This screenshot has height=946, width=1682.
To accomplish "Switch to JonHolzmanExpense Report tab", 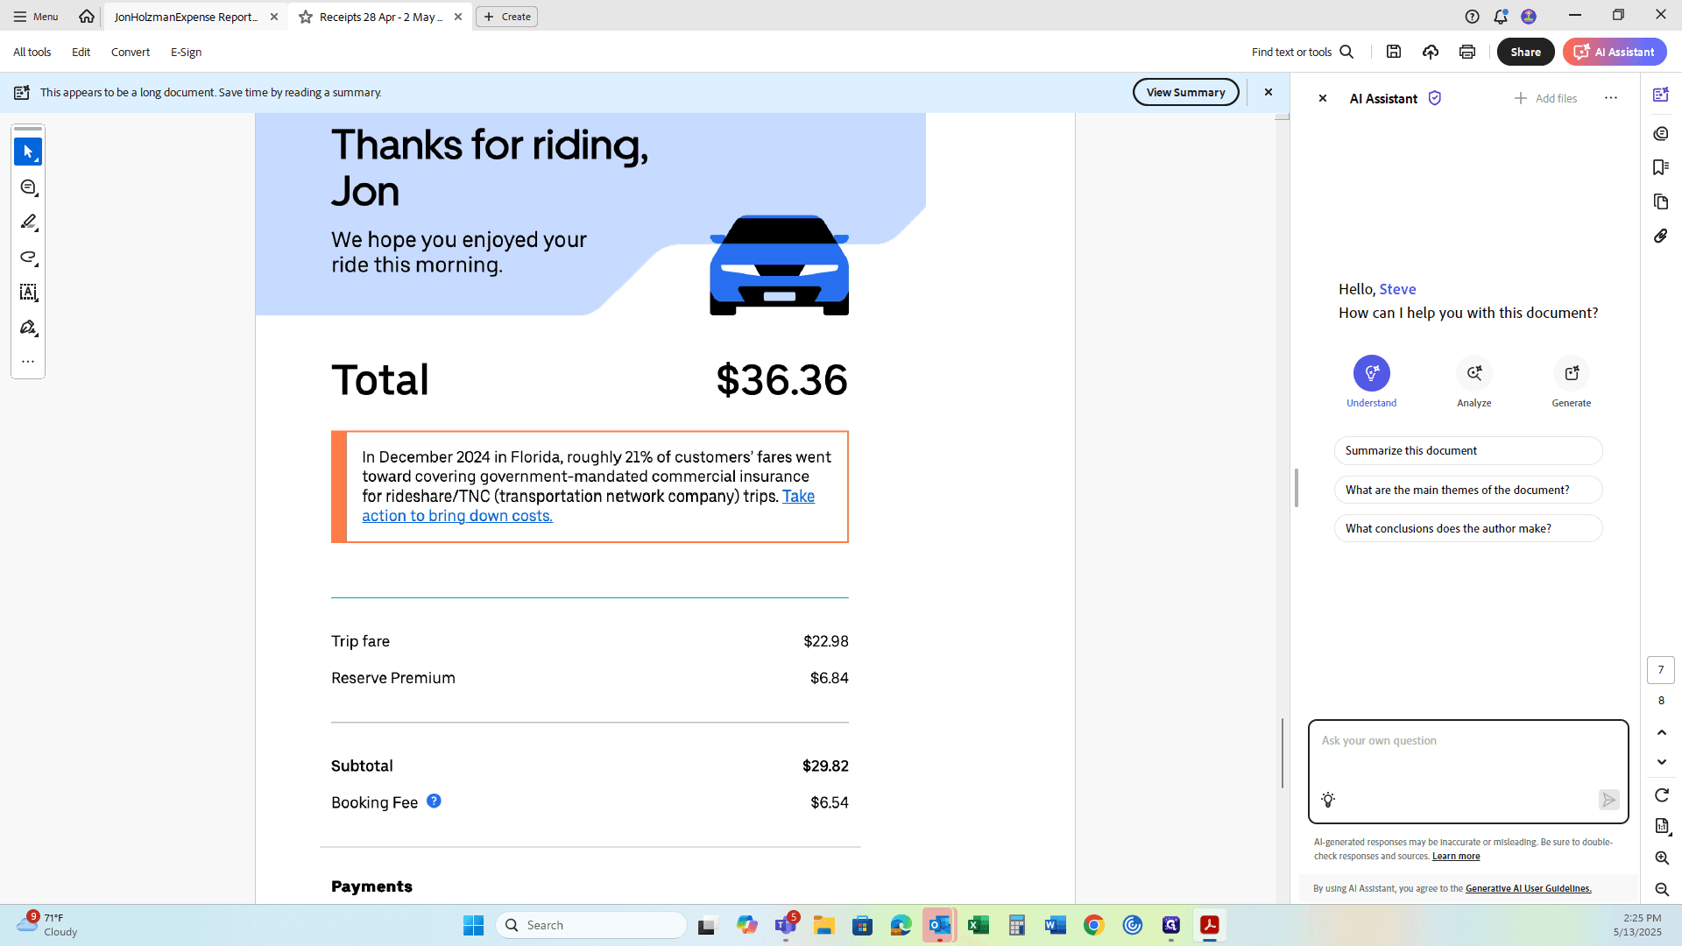I will coord(186,17).
